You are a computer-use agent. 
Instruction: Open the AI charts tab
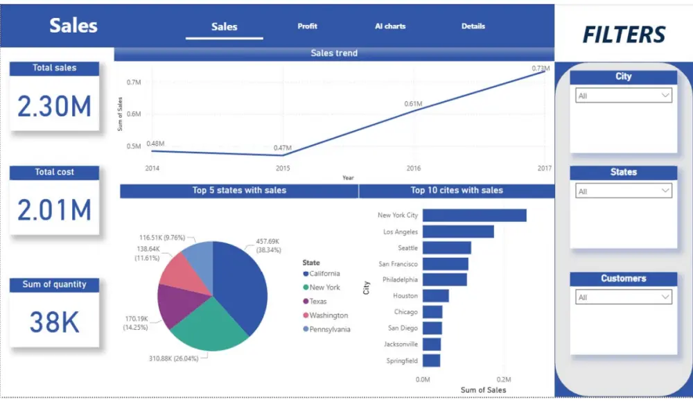(x=389, y=26)
